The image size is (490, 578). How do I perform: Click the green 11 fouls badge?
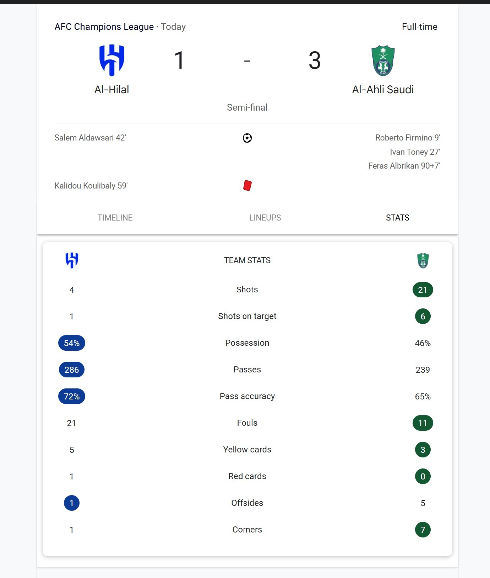[x=423, y=423]
